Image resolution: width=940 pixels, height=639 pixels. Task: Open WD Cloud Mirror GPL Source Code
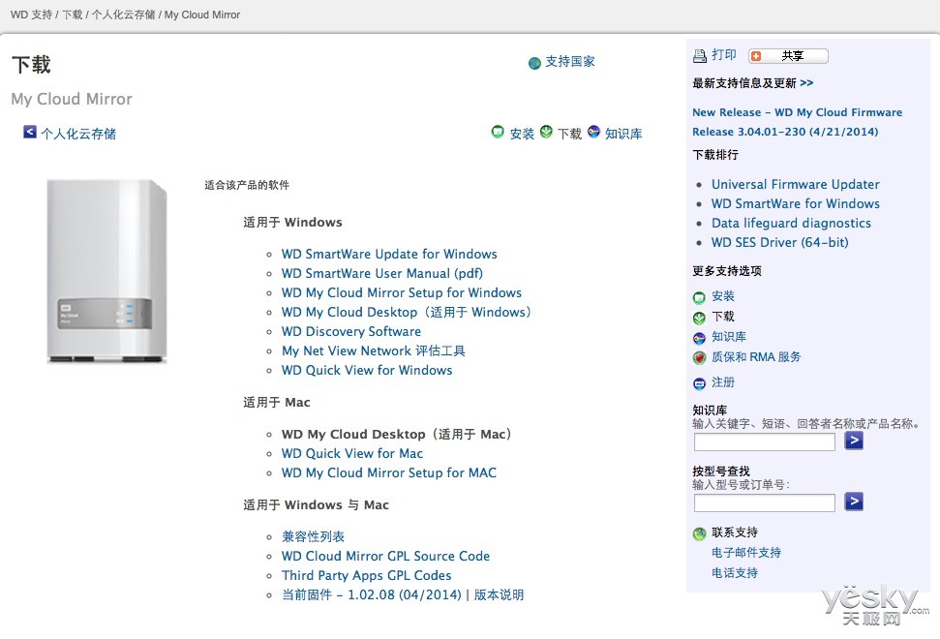385,557
